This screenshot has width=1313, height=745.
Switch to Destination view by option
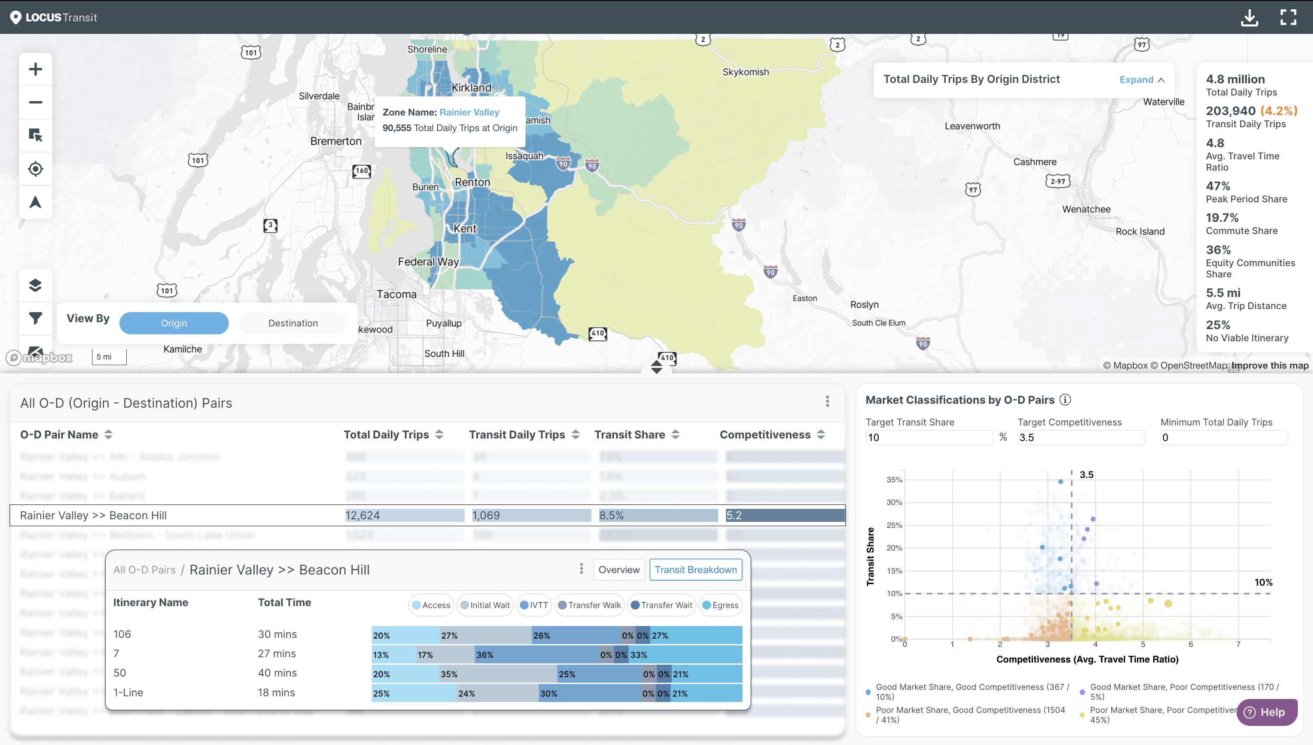(293, 322)
